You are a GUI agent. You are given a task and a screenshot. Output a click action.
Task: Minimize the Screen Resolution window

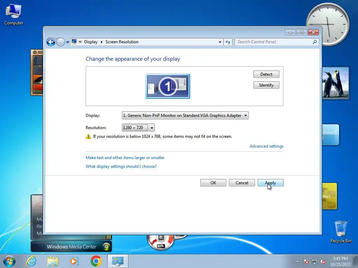[290, 32]
